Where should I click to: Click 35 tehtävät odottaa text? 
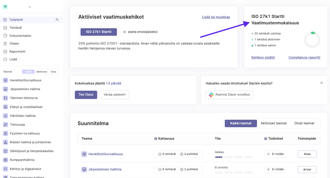tap(267, 33)
